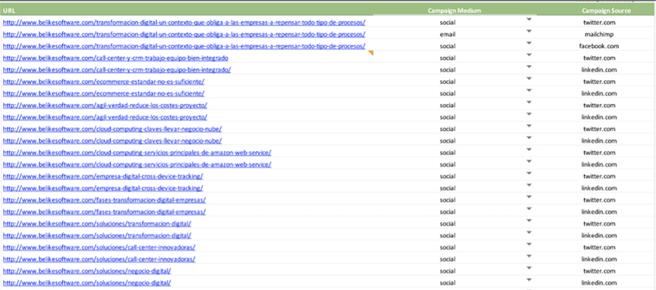Open soluciones/transformacion-digital link in the twitter.com row
This screenshot has height=290, width=656.
[97, 224]
